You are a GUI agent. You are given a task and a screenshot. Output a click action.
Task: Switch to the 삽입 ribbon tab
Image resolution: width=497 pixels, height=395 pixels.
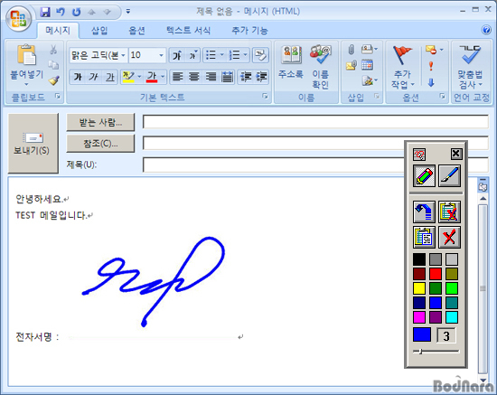pos(99,31)
